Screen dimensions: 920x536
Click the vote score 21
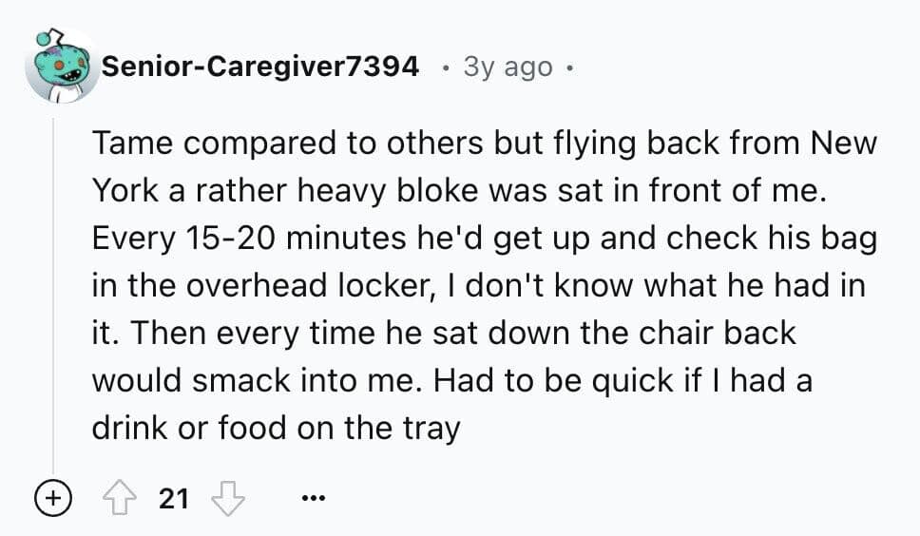pyautogui.click(x=174, y=498)
